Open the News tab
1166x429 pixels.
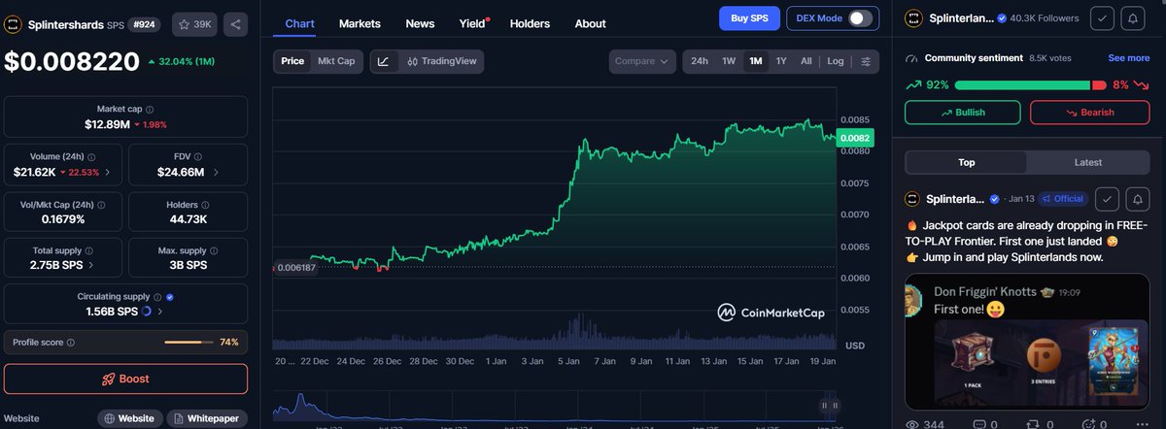tap(420, 23)
